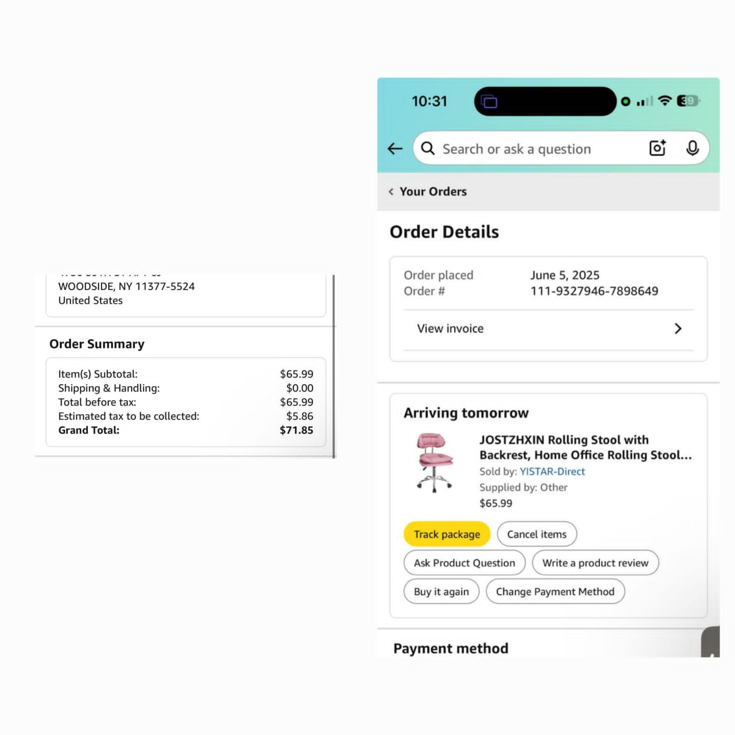Viewport: 735px width, 735px height.
Task: Open the rolling stool product thumbnail
Action: point(434,462)
